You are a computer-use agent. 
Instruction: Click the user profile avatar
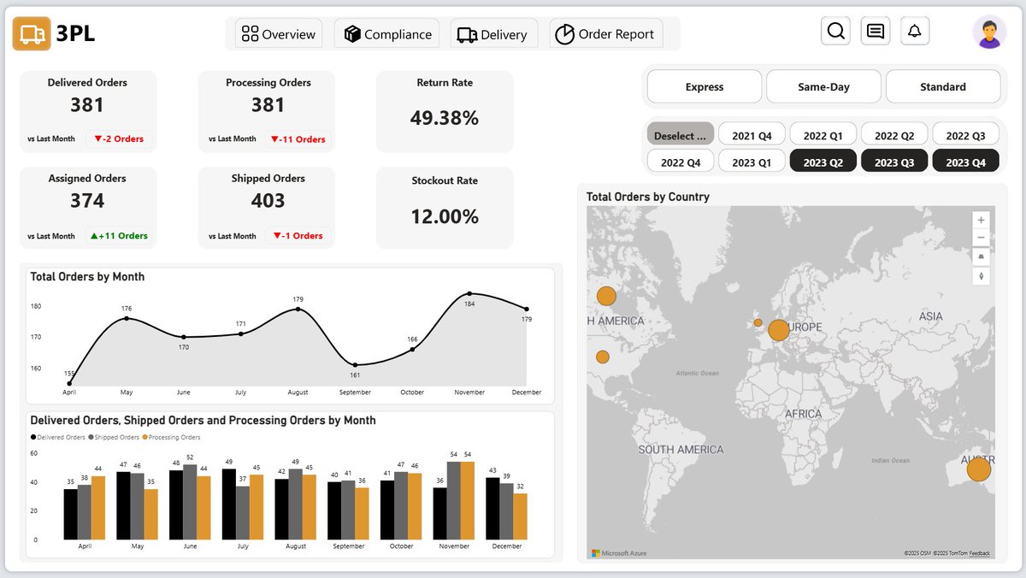pos(988,32)
